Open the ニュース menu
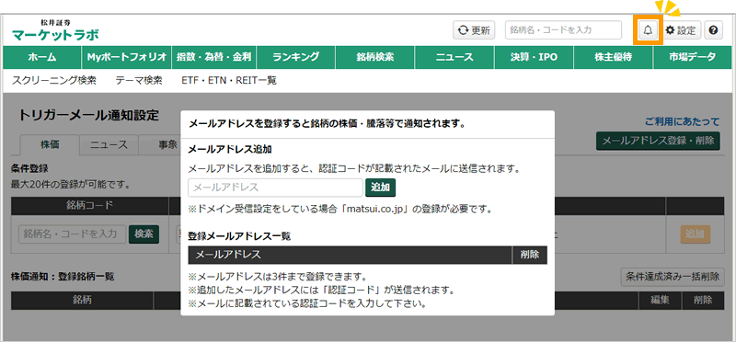The image size is (736, 342). point(454,57)
